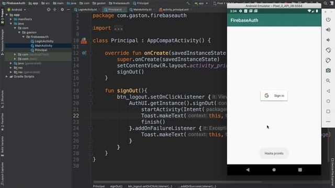The image size is (335, 188).
Task: Click the gaston breadcrumb item
Action: pos(99,3)
